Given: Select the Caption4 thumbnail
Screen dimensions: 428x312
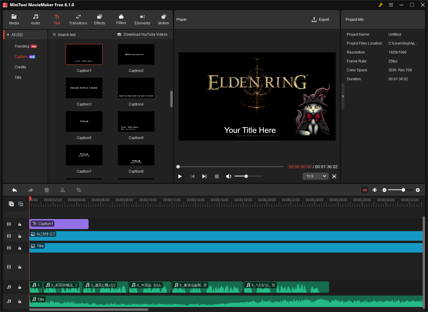Looking at the screenshot, I should [x=136, y=88].
